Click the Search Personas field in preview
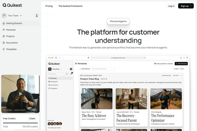 point(103,69)
